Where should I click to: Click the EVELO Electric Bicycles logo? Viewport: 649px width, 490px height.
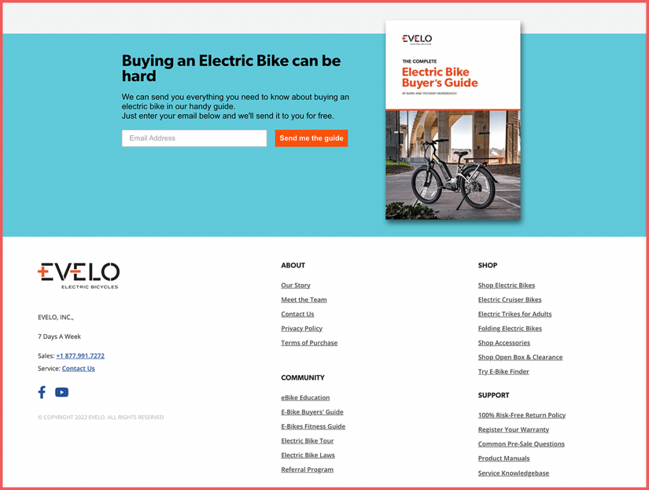pyautogui.click(x=78, y=276)
